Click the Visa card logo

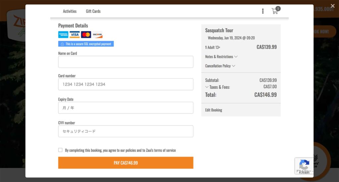click(x=74, y=35)
